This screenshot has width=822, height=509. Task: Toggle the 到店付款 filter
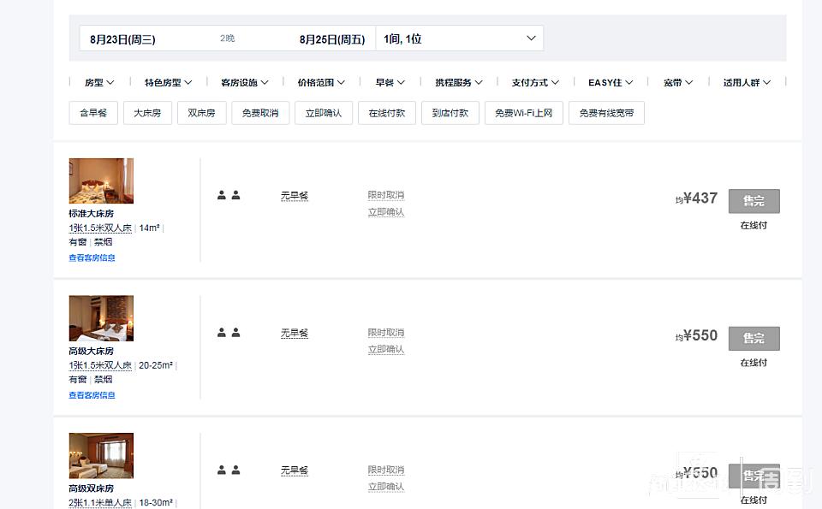coord(450,112)
